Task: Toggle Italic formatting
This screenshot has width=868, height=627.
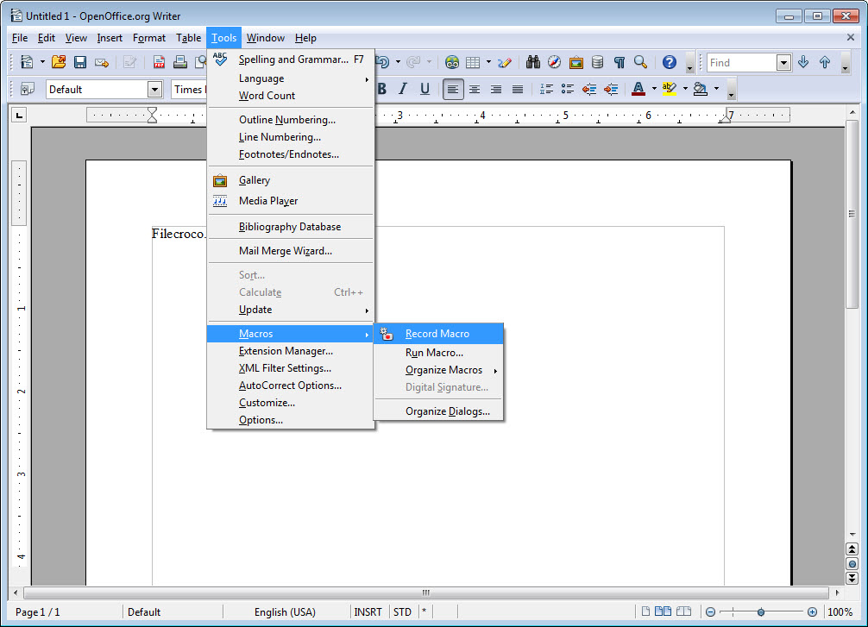Action: (403, 89)
